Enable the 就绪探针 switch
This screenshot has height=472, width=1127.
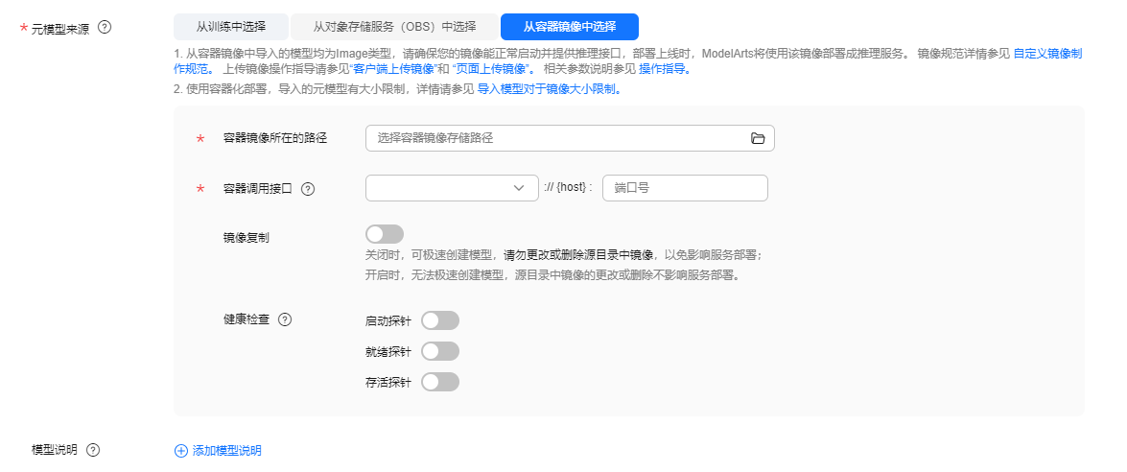tap(440, 351)
